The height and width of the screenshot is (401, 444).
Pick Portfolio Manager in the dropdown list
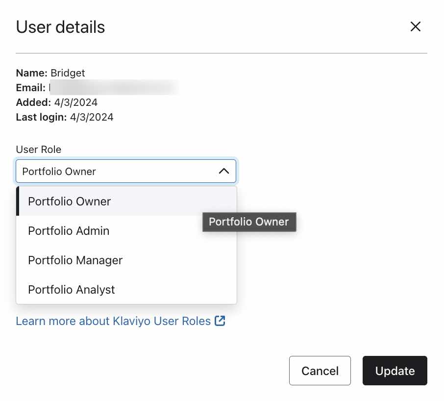(x=75, y=260)
